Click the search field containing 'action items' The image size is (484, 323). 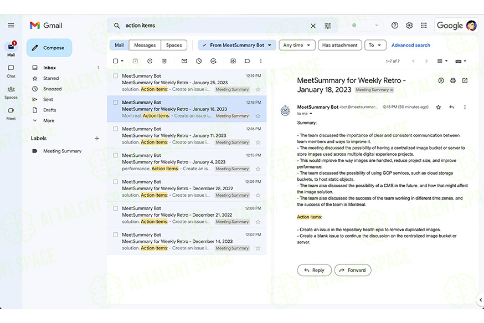[x=213, y=26]
